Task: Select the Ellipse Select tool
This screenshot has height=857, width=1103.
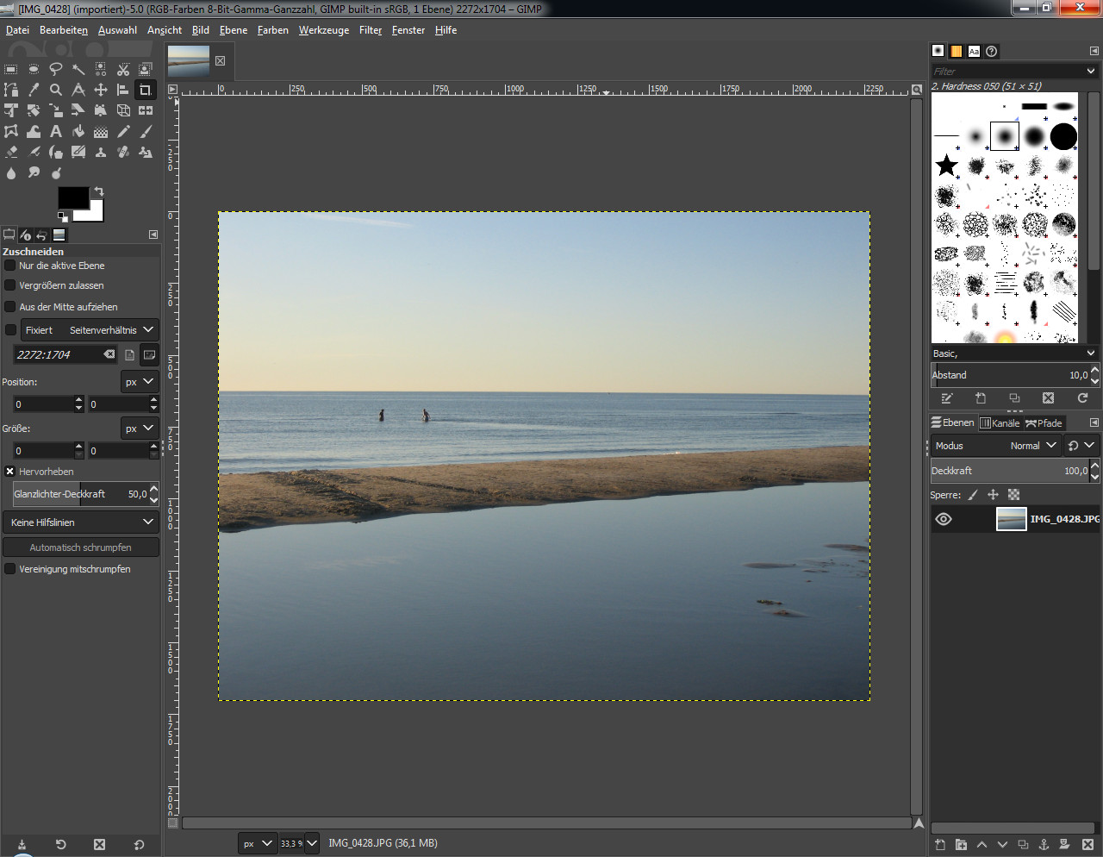Action: pos(34,69)
